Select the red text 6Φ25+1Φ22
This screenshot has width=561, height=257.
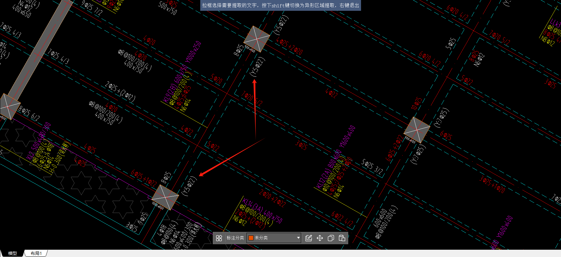point(144,178)
